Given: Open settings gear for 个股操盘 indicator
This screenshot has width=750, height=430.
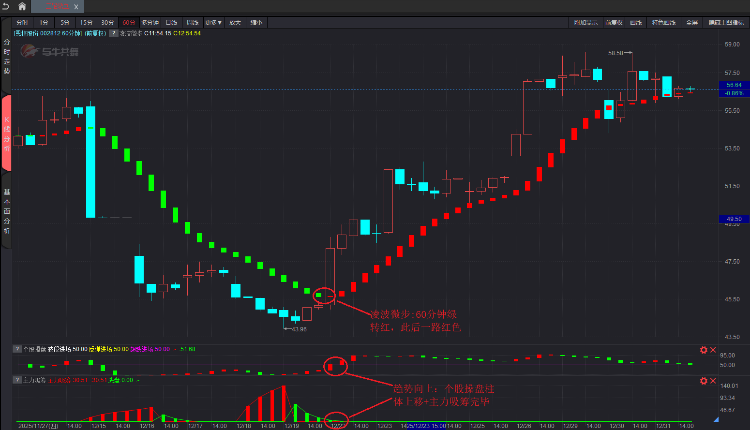Looking at the screenshot, I should tap(704, 350).
